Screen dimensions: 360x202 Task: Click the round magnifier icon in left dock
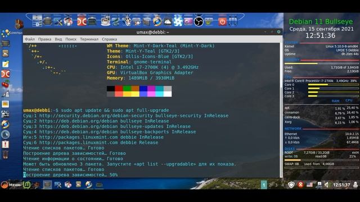[5, 134]
